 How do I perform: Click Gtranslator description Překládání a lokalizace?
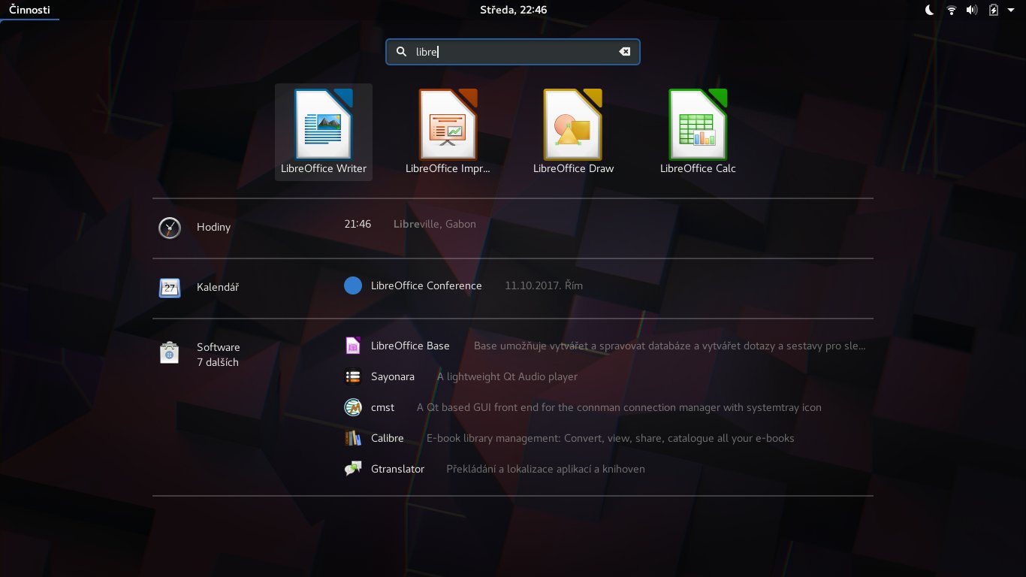(546, 469)
